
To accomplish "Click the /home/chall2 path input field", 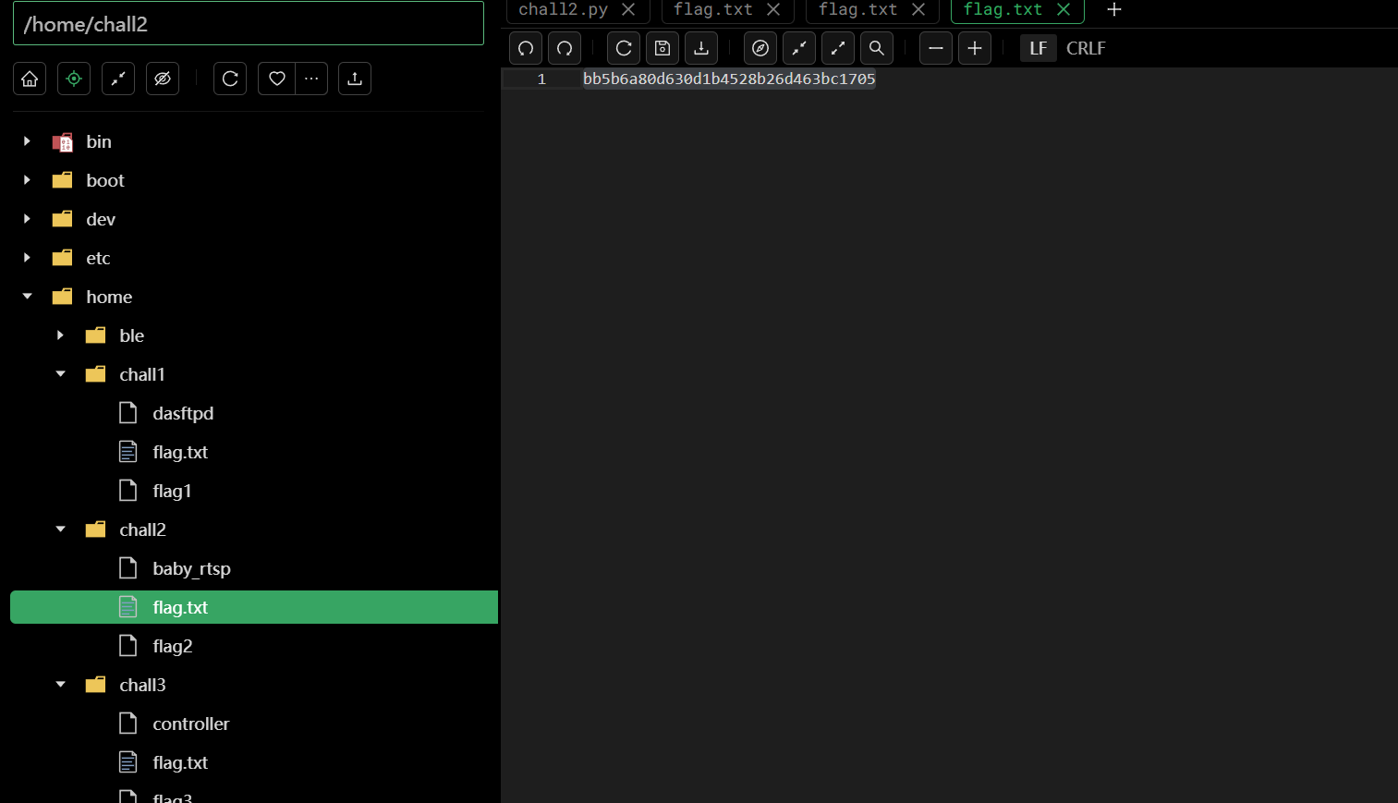I will [248, 24].
